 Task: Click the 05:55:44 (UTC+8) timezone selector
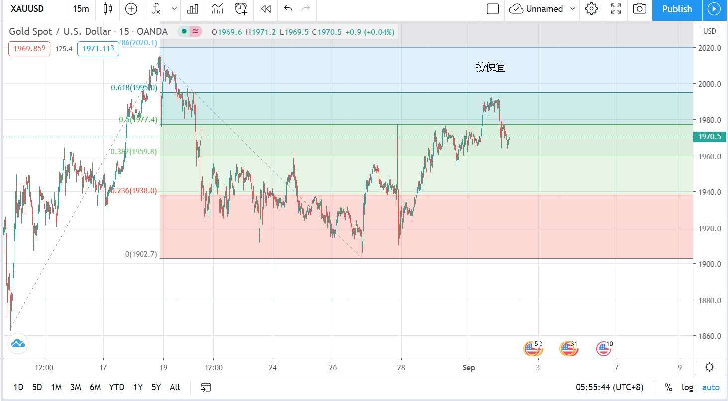click(x=609, y=387)
